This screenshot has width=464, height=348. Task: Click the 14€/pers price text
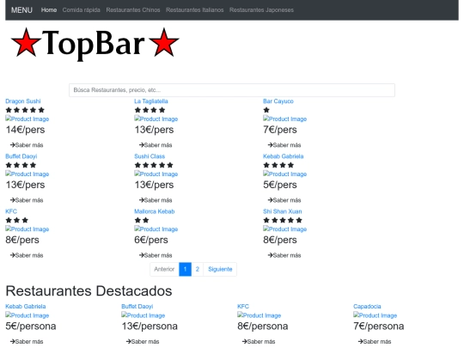(x=25, y=130)
